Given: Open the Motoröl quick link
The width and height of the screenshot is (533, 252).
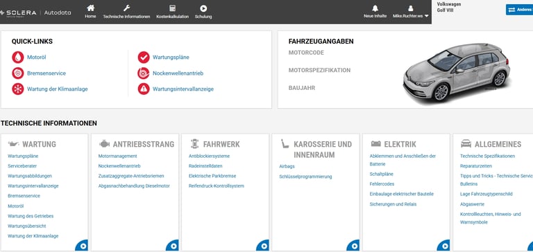Looking at the screenshot, I should click(x=36, y=57).
